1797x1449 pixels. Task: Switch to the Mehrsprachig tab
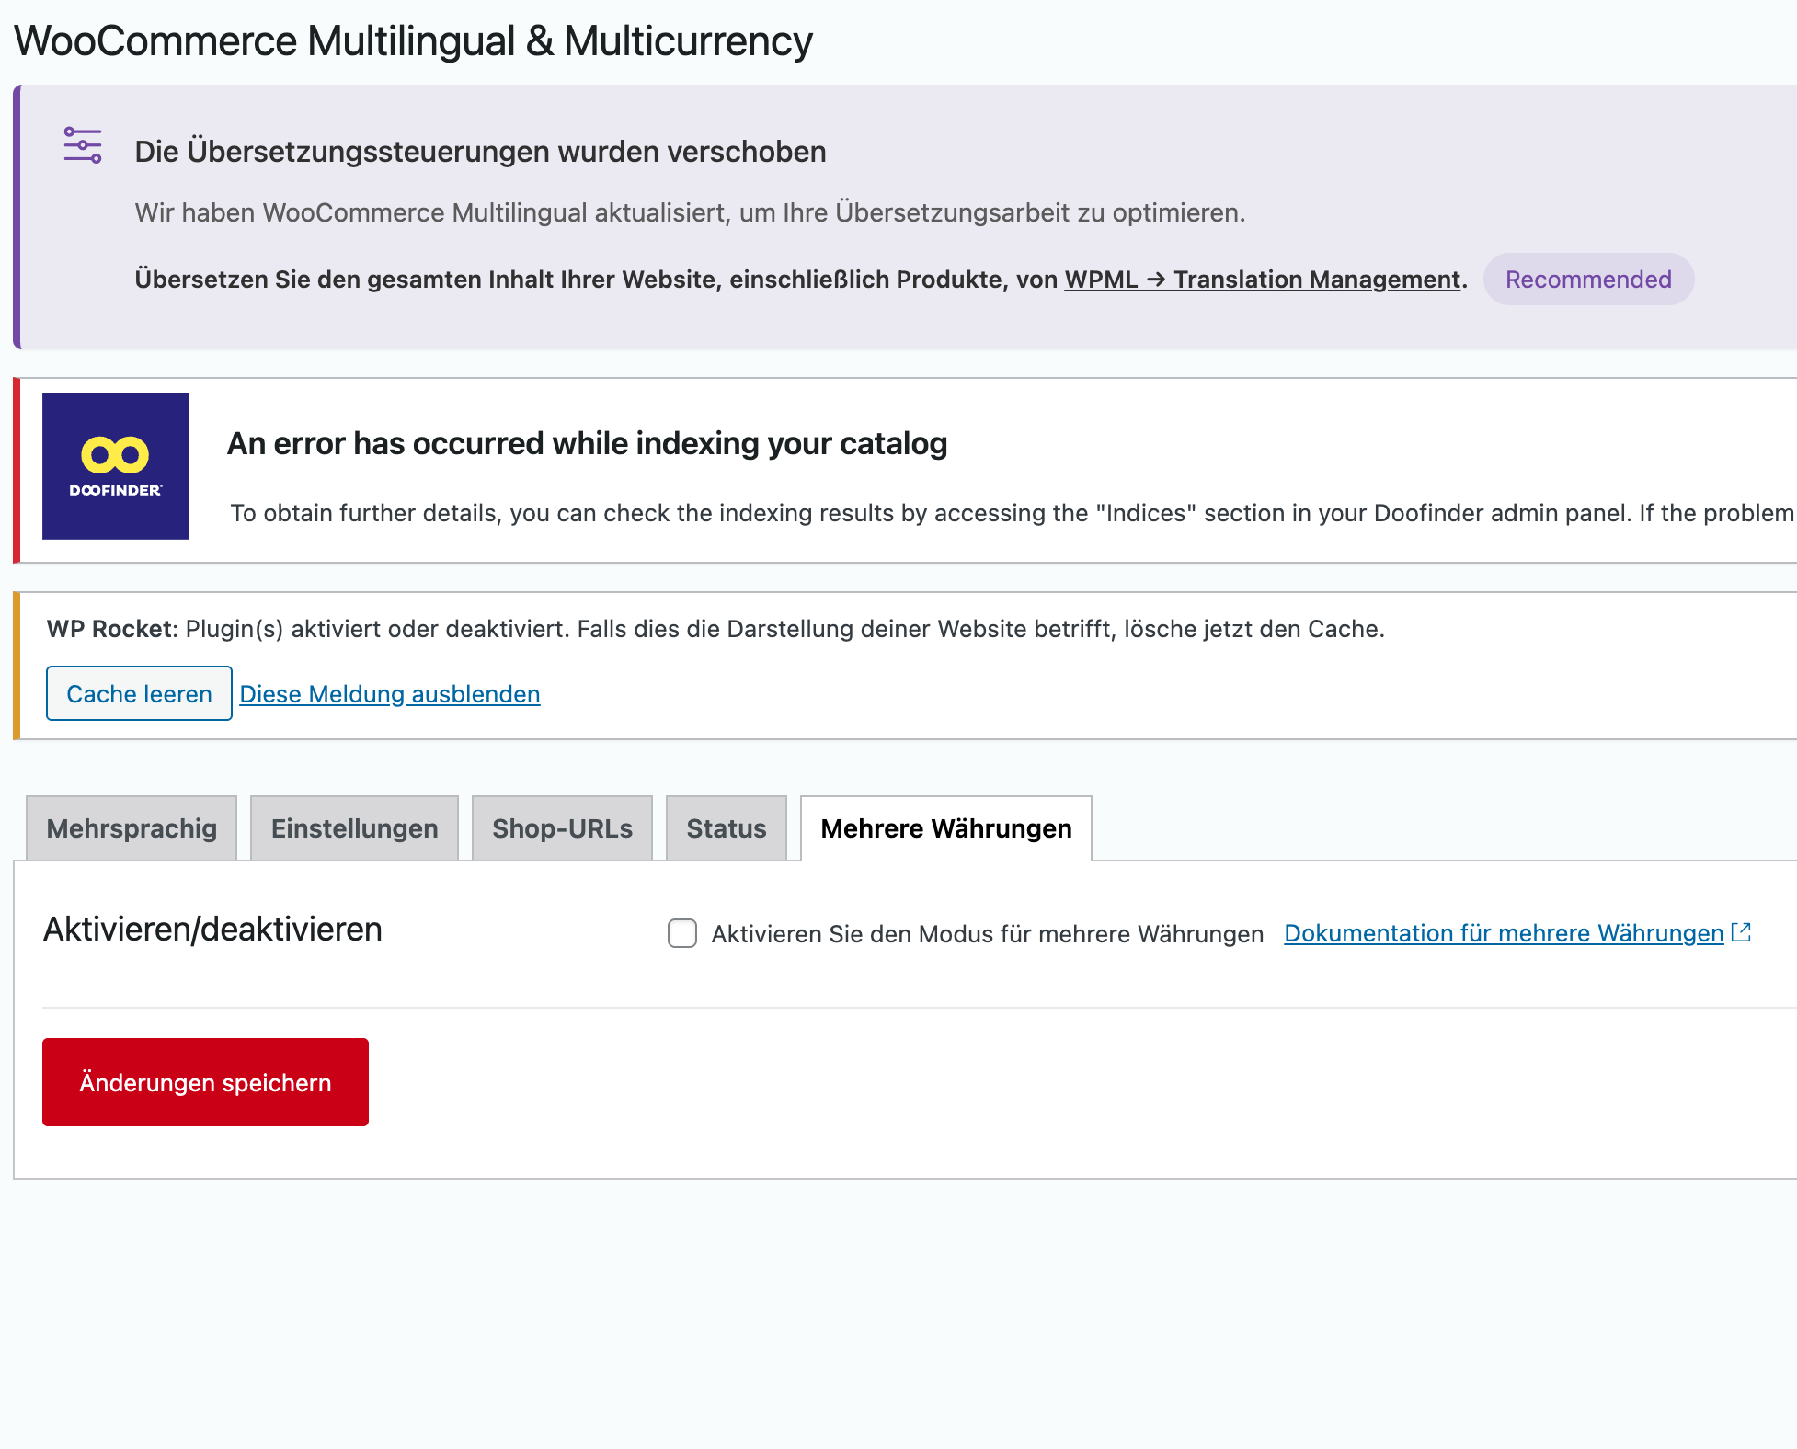pyautogui.click(x=132, y=828)
